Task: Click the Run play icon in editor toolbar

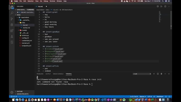Action: 161,6
